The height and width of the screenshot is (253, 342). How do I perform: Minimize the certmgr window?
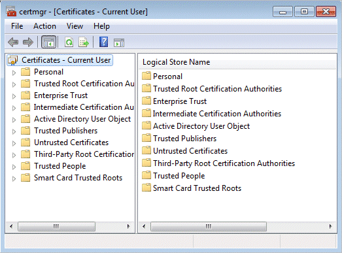pos(282,12)
